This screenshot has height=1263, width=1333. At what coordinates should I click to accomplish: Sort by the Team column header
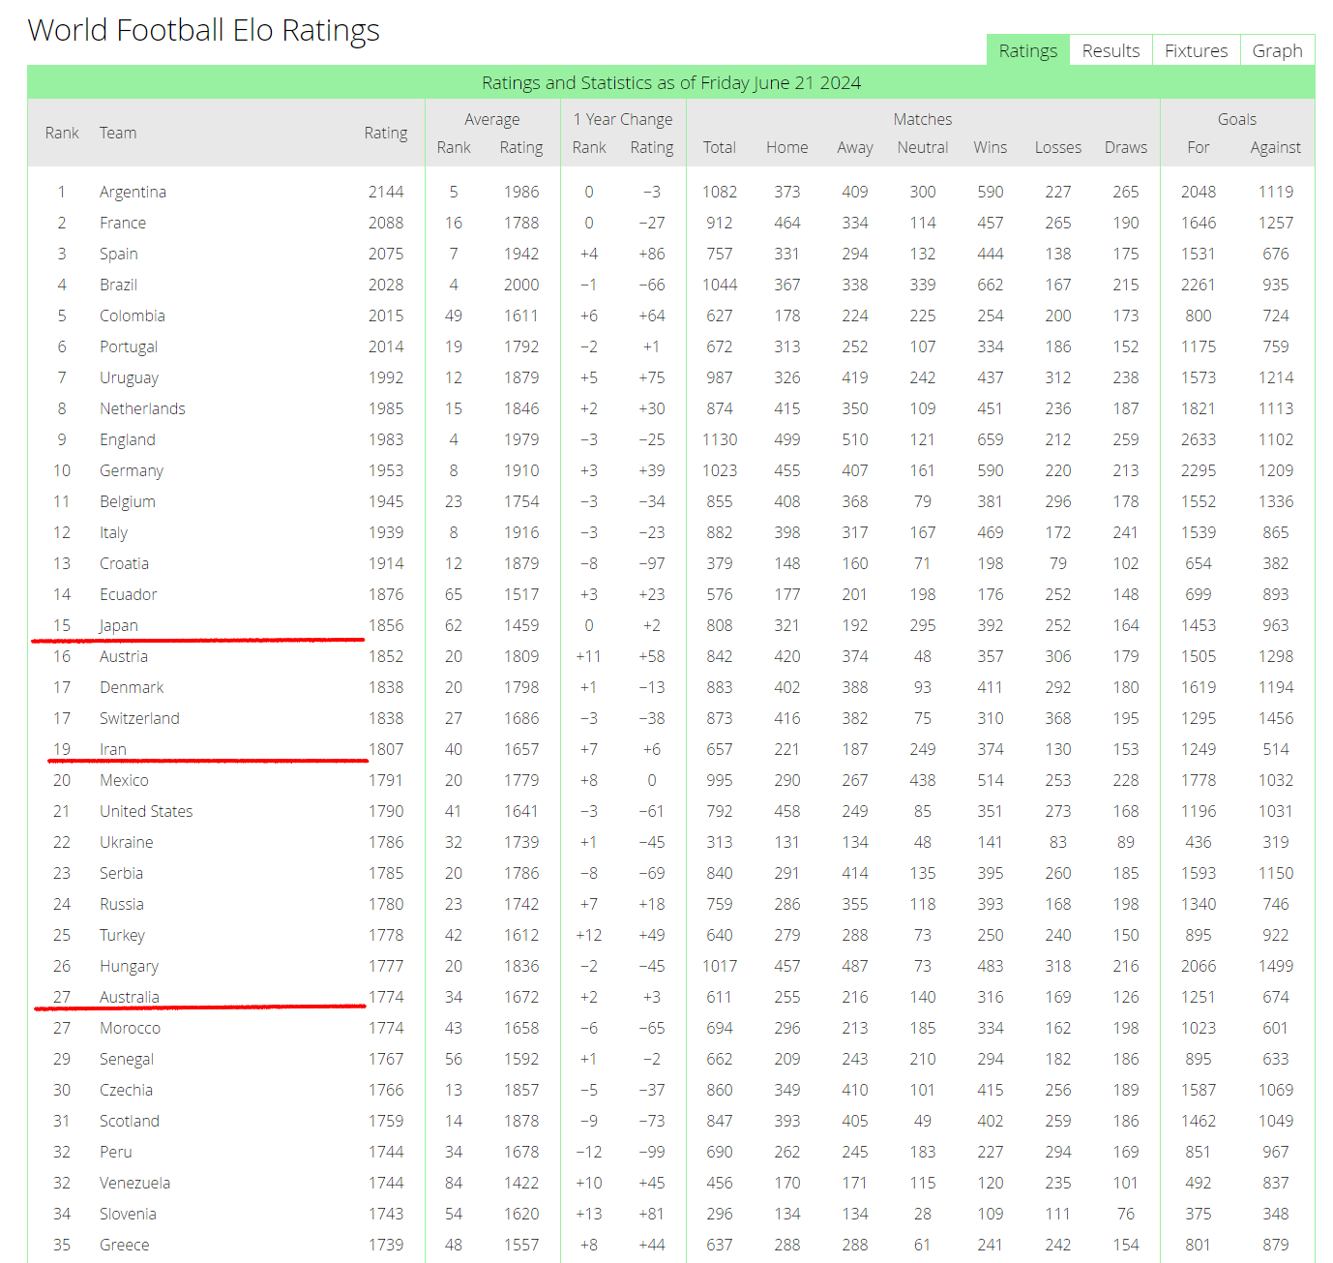(x=118, y=133)
